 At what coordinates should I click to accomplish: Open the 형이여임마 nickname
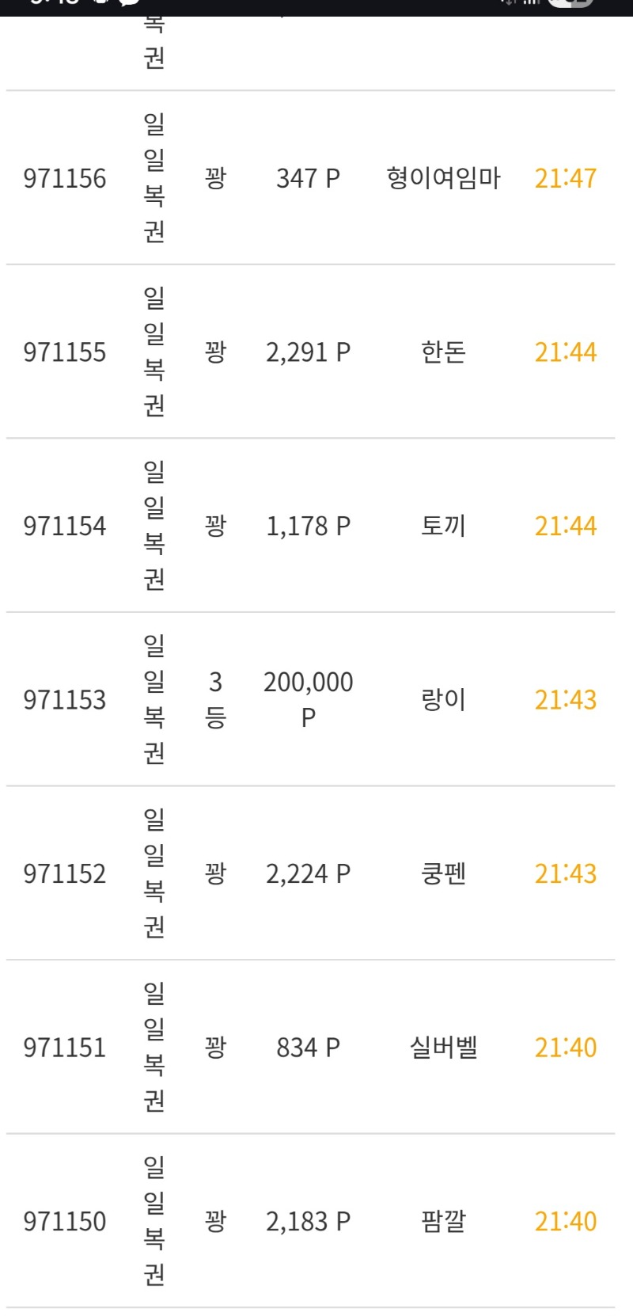(x=443, y=178)
